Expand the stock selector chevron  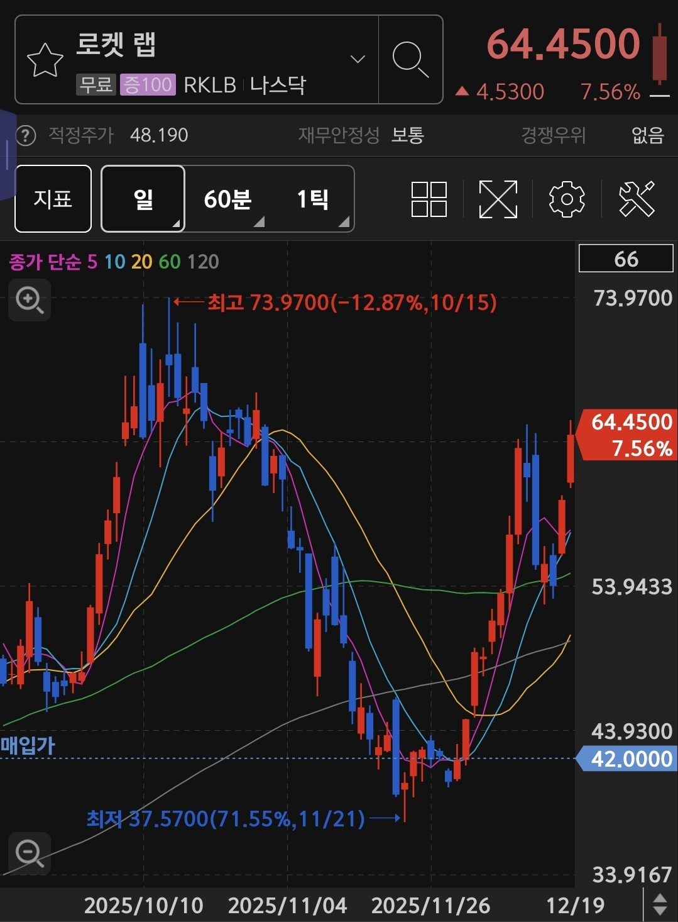click(x=358, y=60)
